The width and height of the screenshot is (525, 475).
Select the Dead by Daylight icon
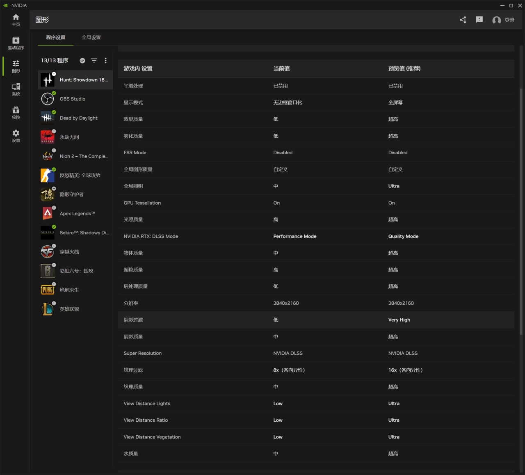coord(48,118)
